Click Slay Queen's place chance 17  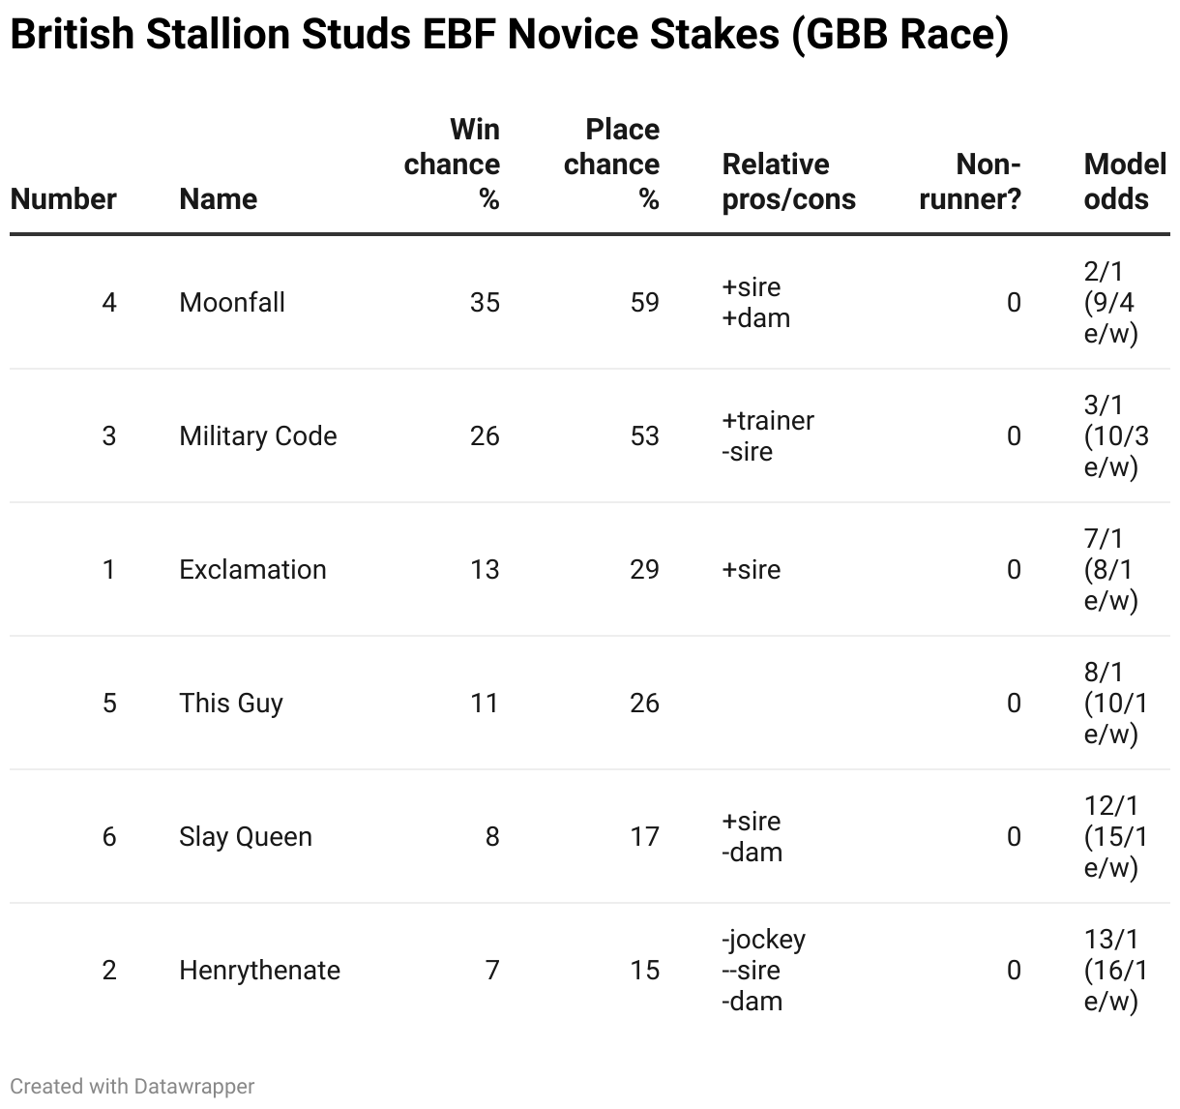644,837
